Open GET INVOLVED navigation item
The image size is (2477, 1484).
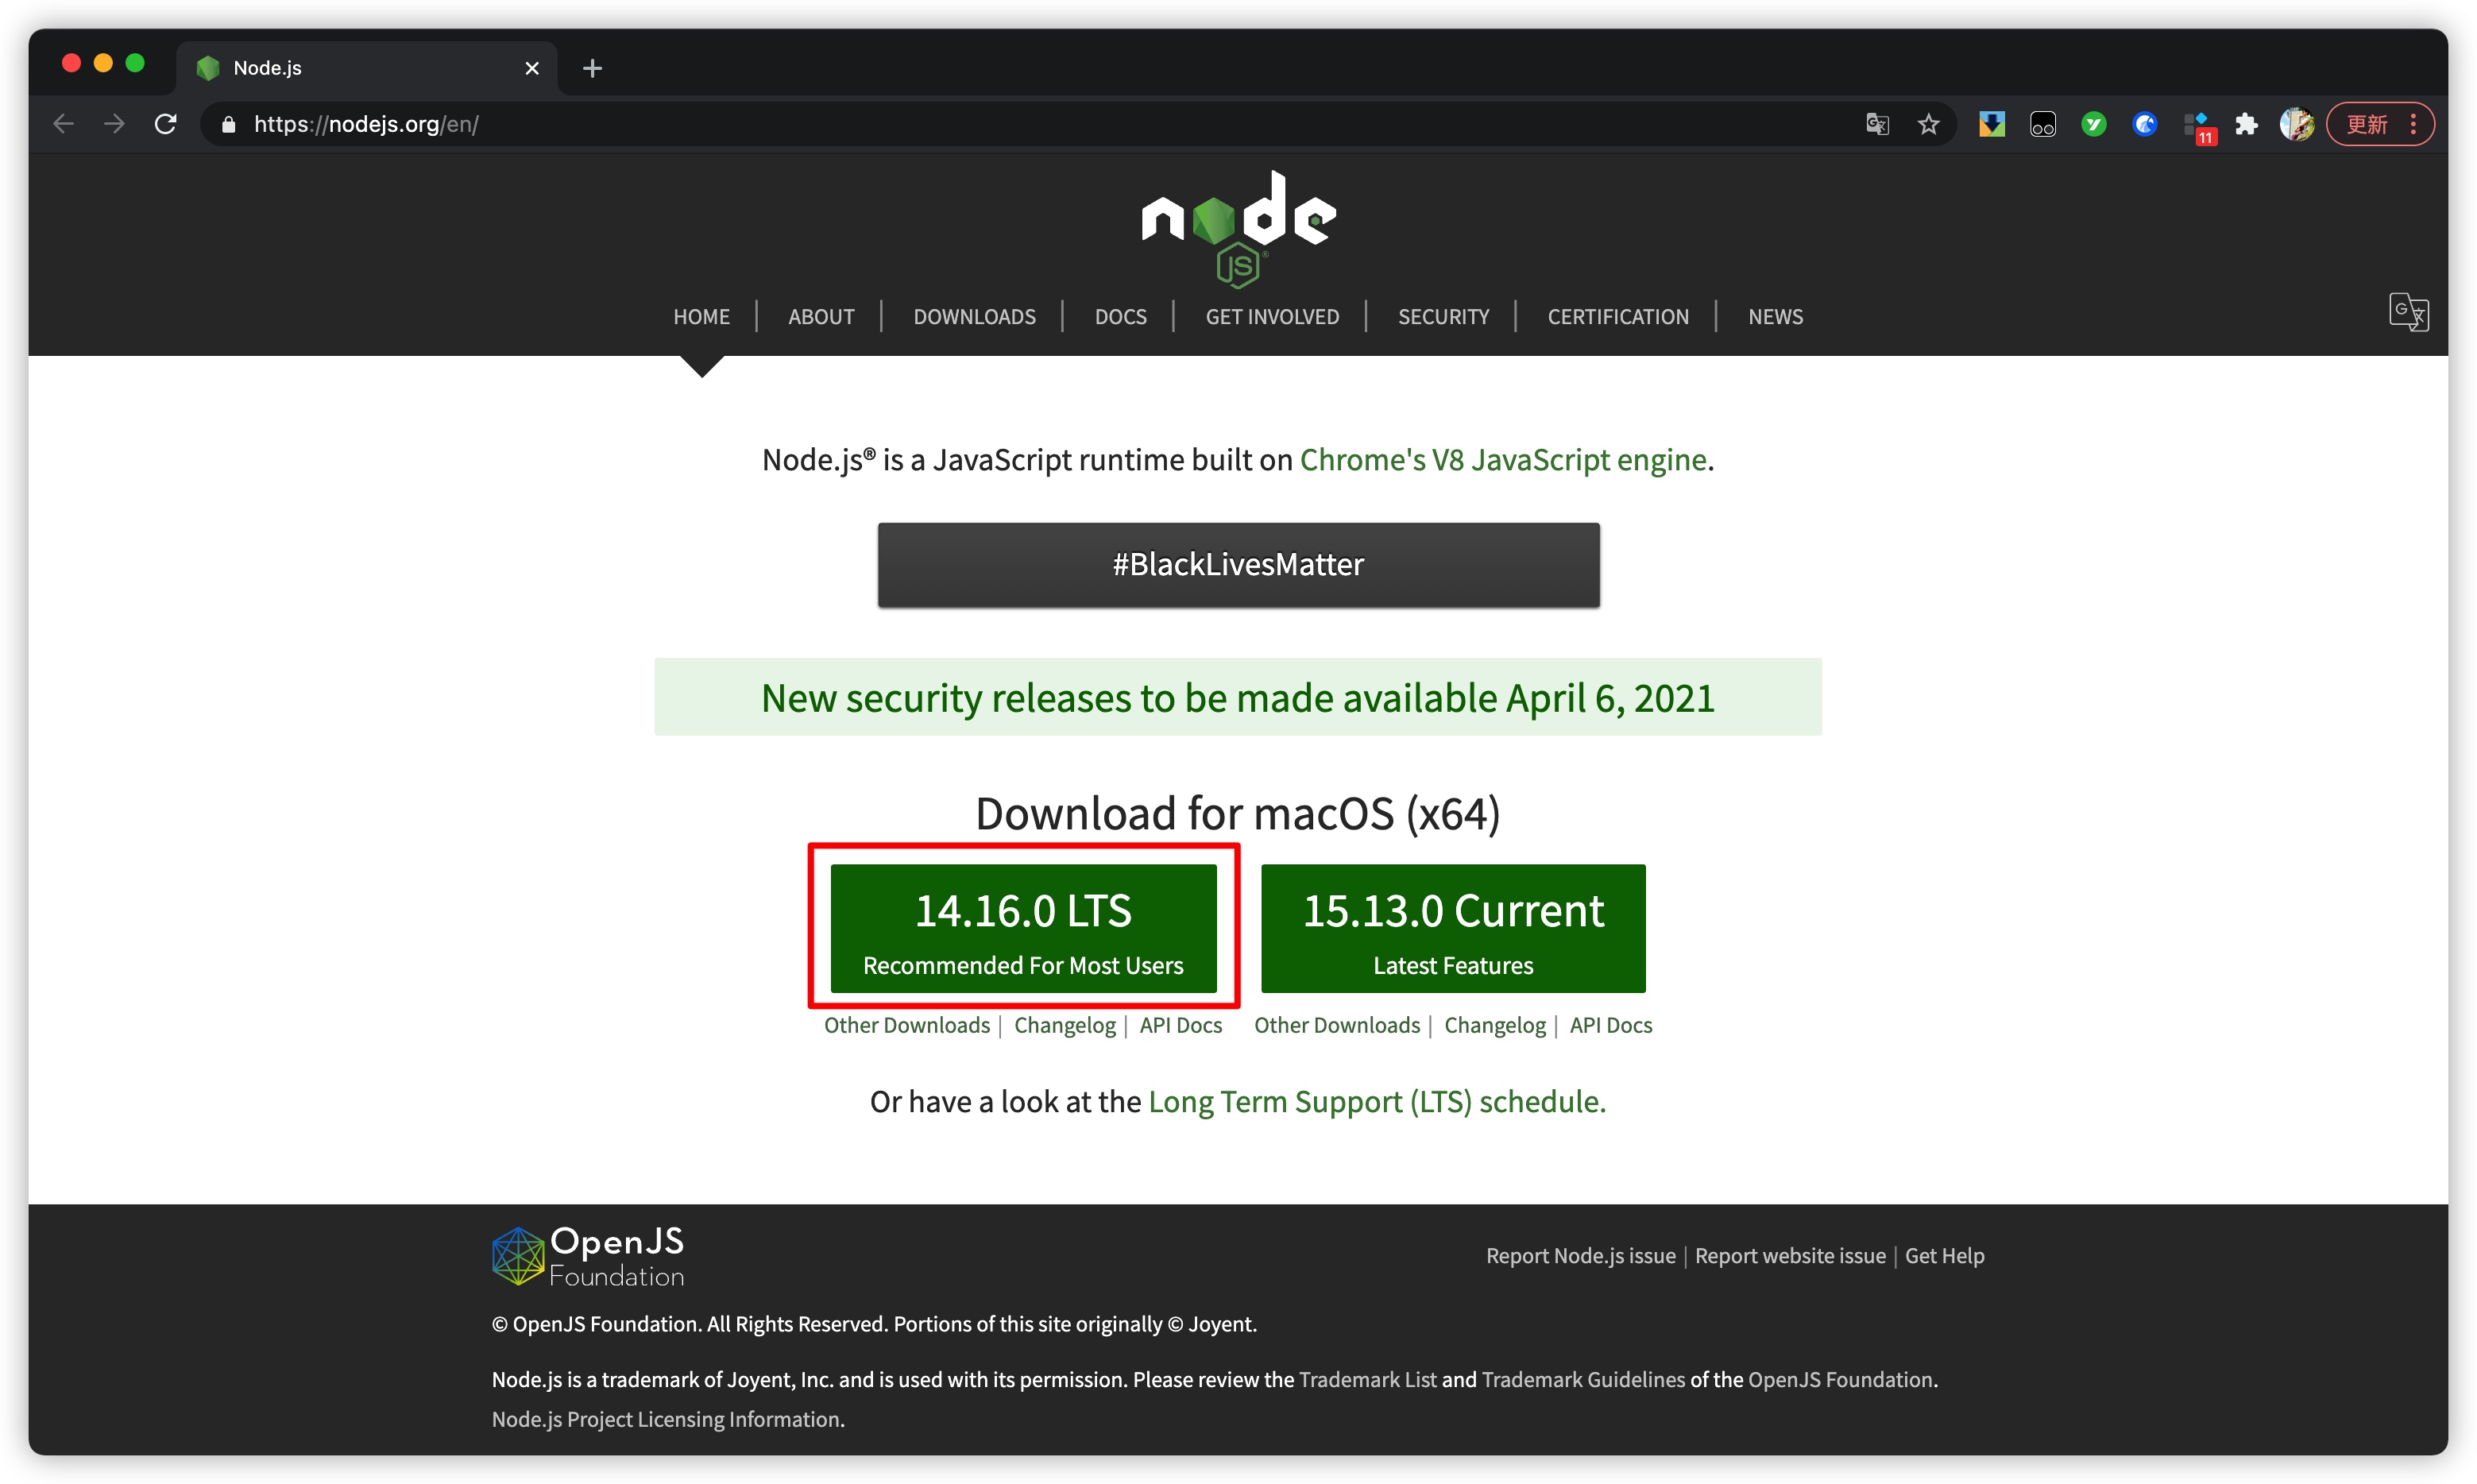(1272, 317)
